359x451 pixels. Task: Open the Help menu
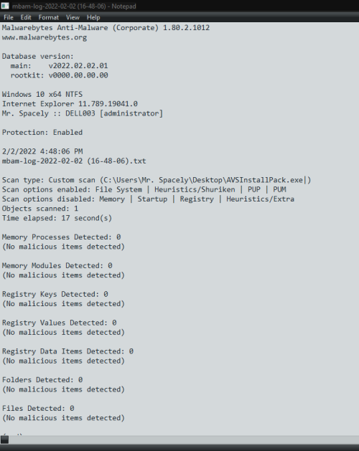[x=93, y=17]
